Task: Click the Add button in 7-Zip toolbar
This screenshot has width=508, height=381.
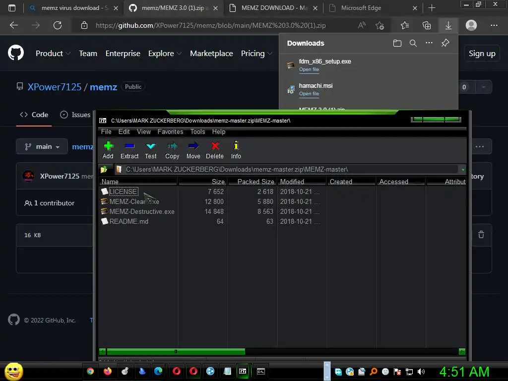Action: [x=108, y=150]
